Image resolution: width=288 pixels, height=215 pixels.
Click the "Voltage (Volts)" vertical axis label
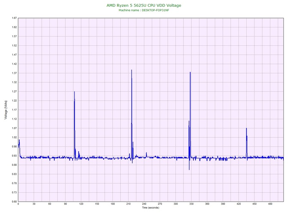tap(6, 110)
